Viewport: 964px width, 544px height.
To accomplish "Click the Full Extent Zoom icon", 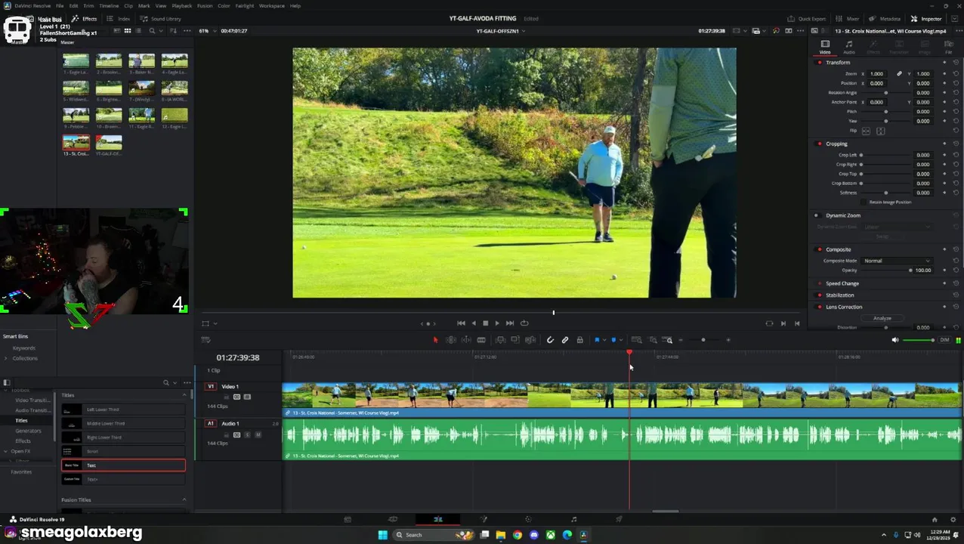I will pos(636,340).
